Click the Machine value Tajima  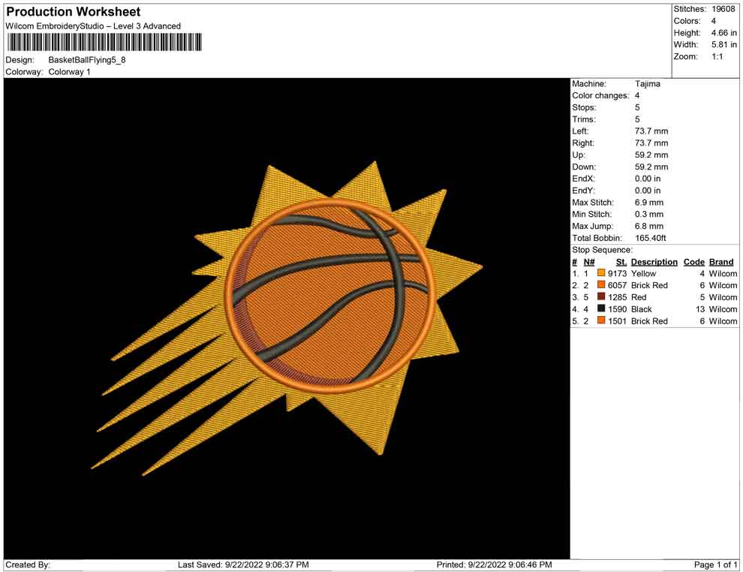point(647,84)
